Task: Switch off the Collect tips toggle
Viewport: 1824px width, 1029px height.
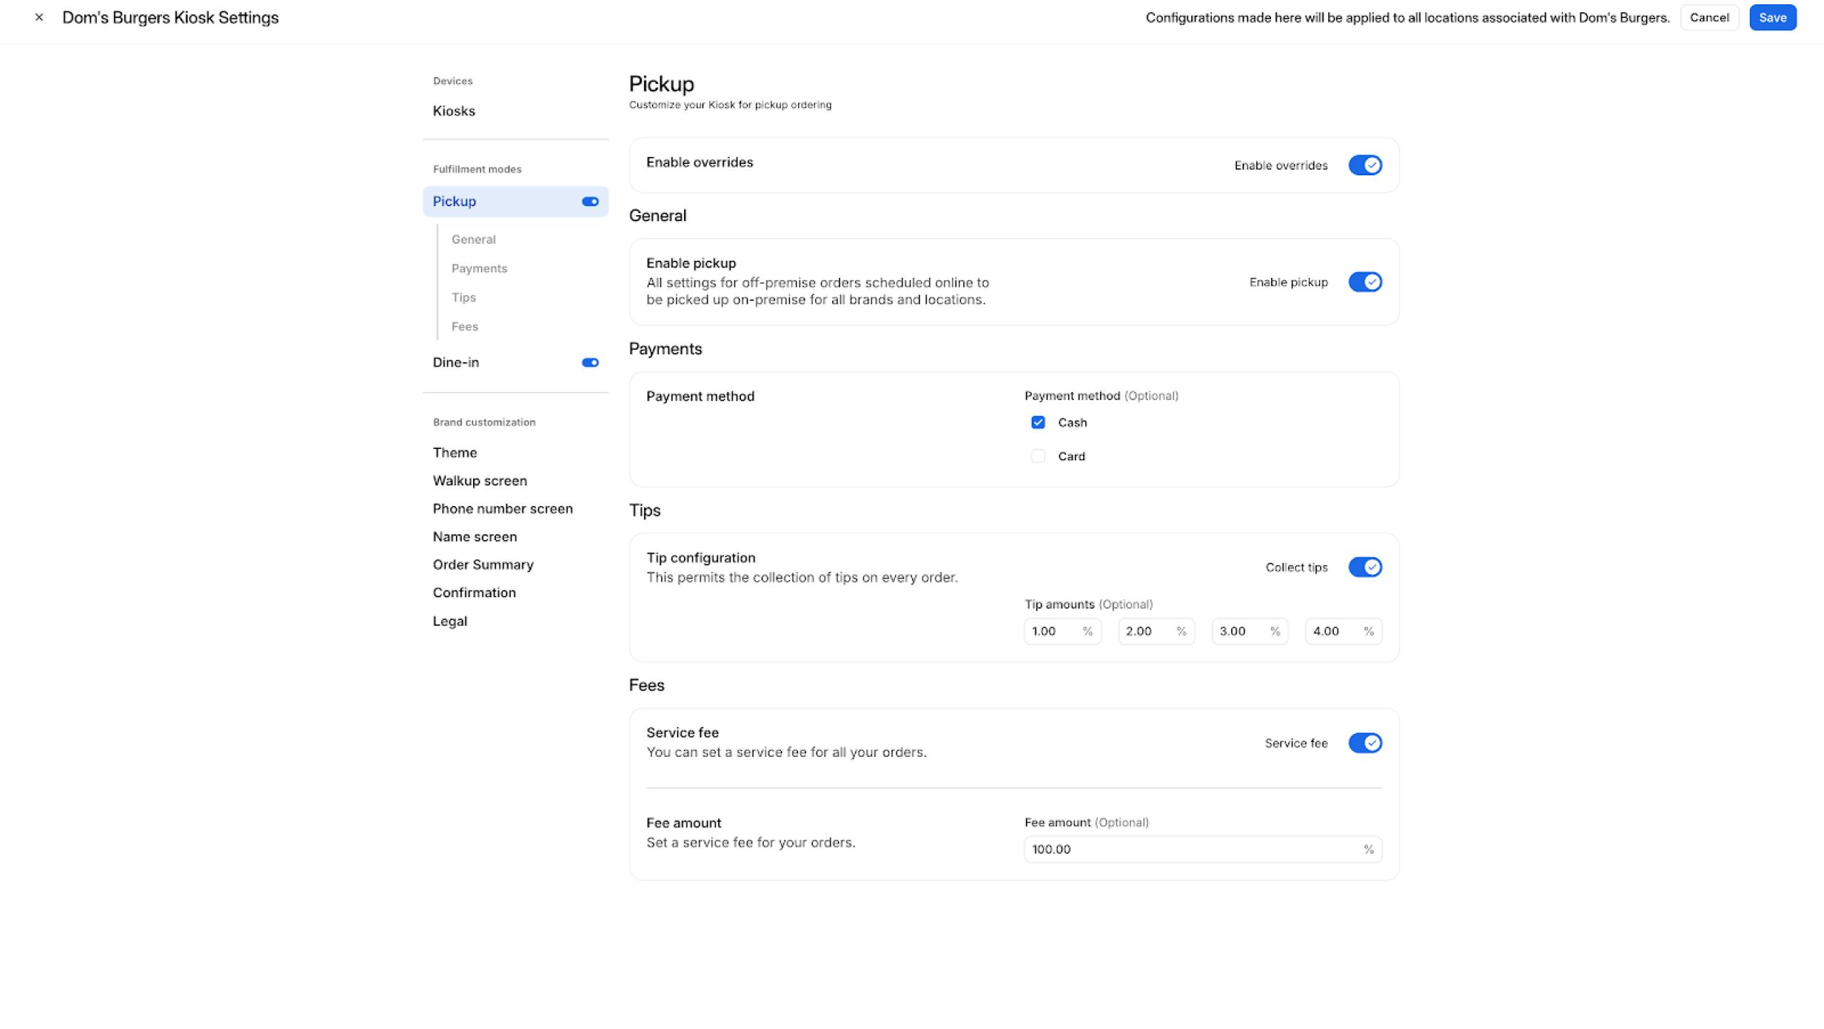Action: (x=1364, y=567)
